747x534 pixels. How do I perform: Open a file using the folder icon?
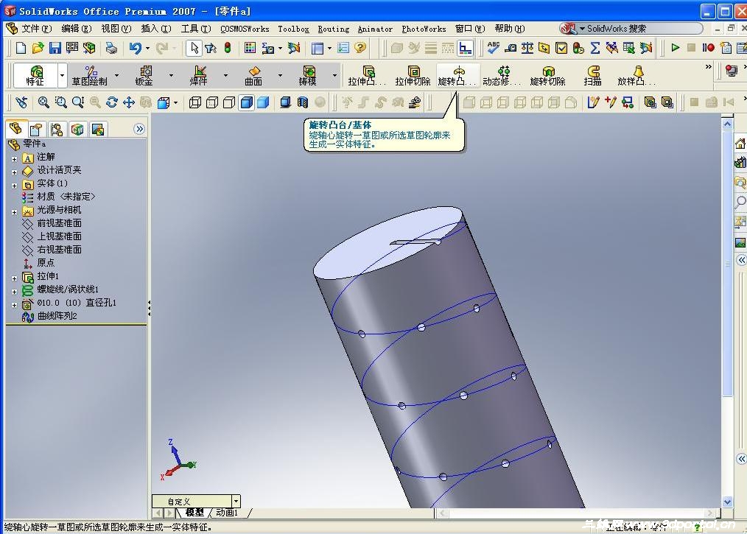tap(38, 48)
